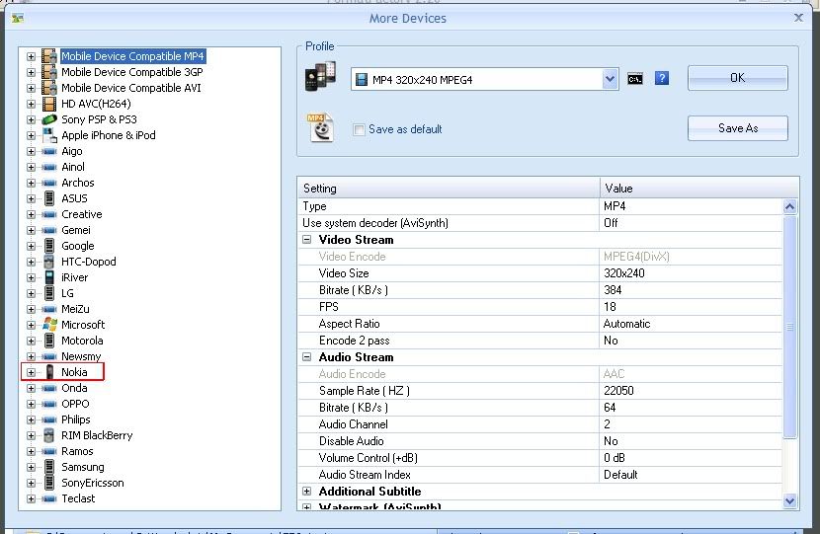The height and width of the screenshot is (534, 820).
Task: Enable the Save as default checkbox
Action: [x=359, y=129]
